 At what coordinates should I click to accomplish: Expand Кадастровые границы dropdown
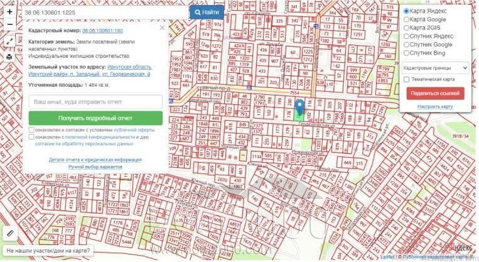(x=435, y=68)
